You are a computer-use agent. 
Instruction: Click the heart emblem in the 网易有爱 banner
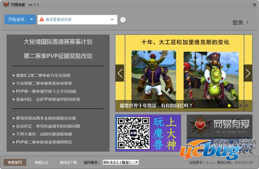[x=200, y=126]
